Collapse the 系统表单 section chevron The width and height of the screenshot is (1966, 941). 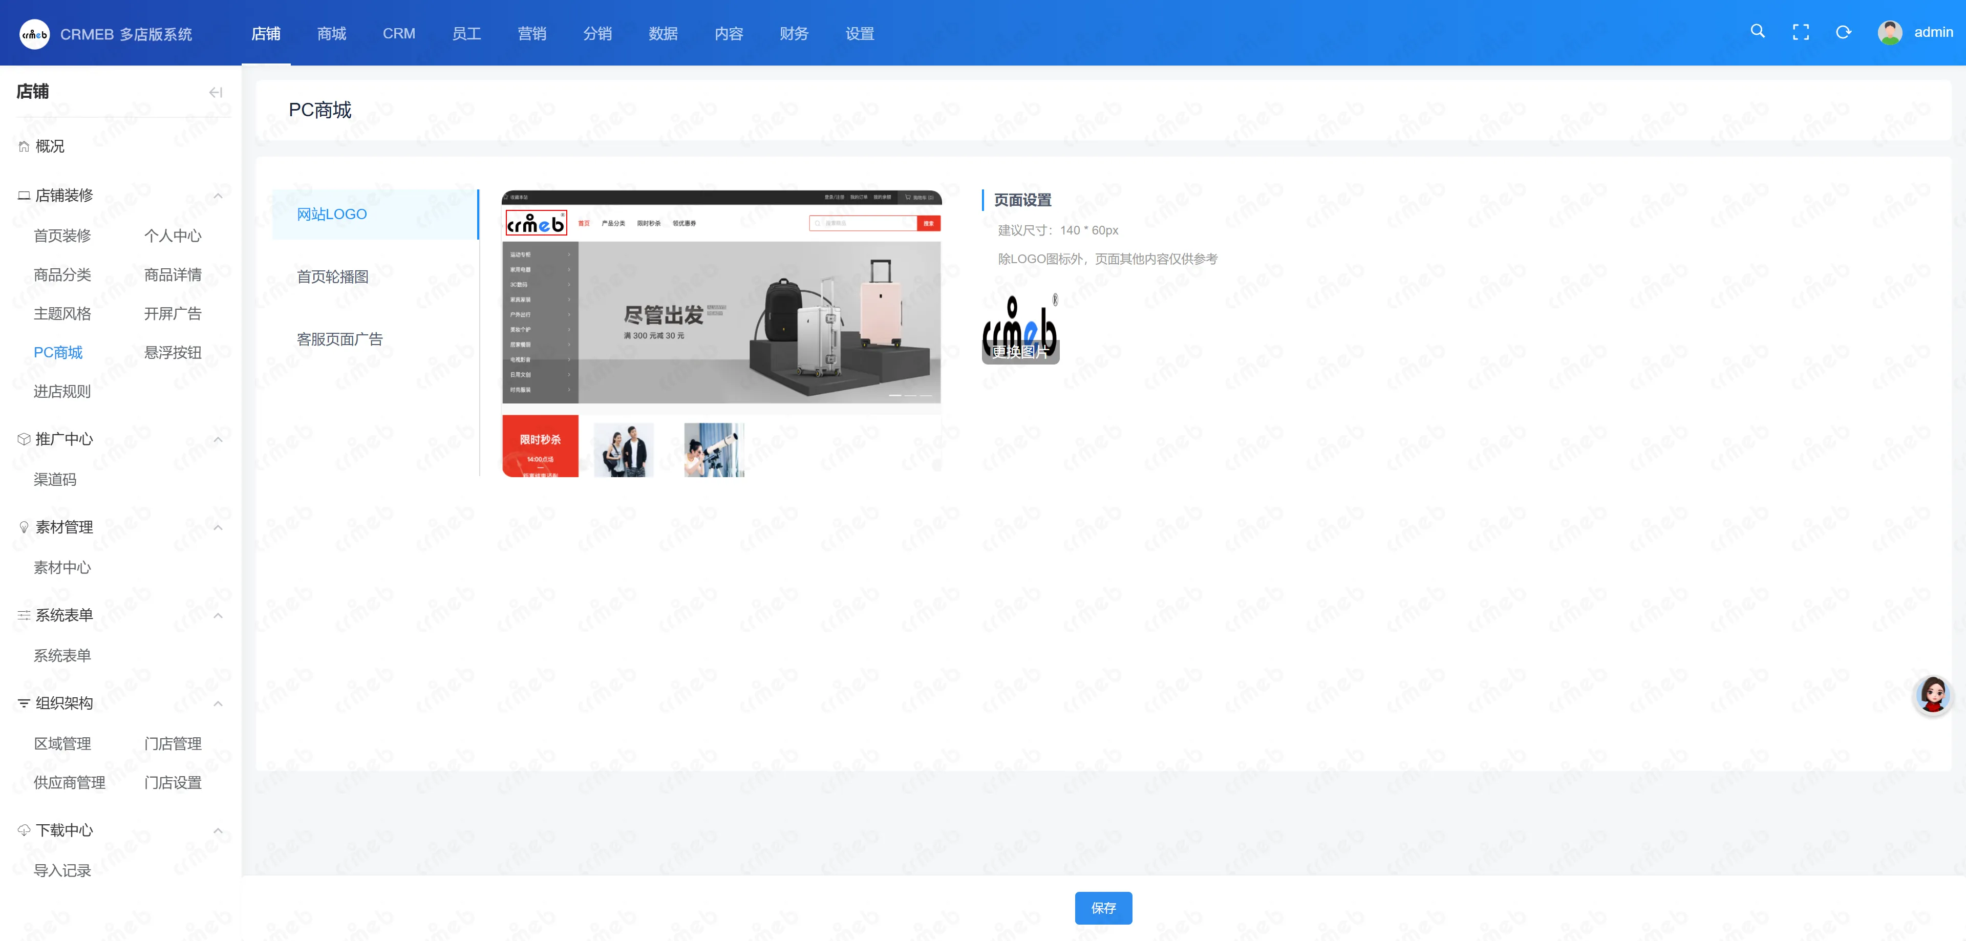(x=218, y=615)
